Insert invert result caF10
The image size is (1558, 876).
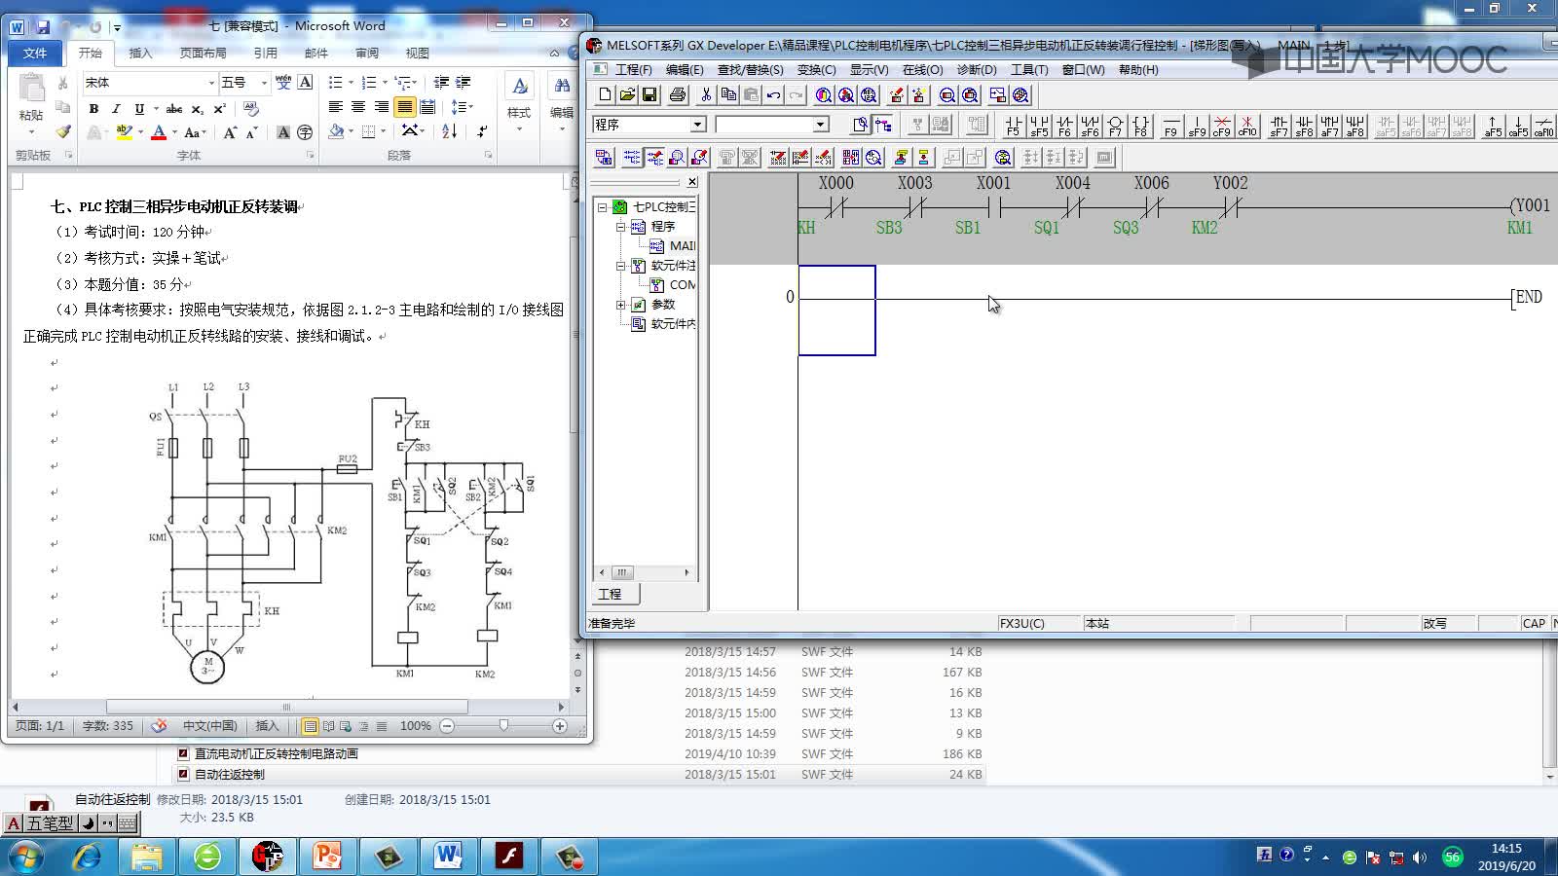(x=1543, y=126)
